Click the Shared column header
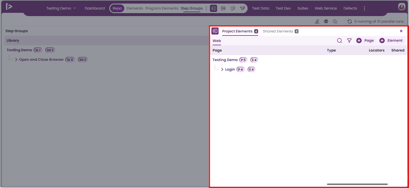The width and height of the screenshot is (409, 188). click(398, 50)
